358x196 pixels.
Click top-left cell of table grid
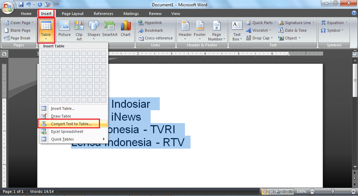(44, 53)
